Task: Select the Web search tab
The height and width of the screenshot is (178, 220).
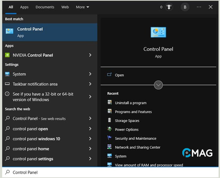Action: tap(65, 7)
